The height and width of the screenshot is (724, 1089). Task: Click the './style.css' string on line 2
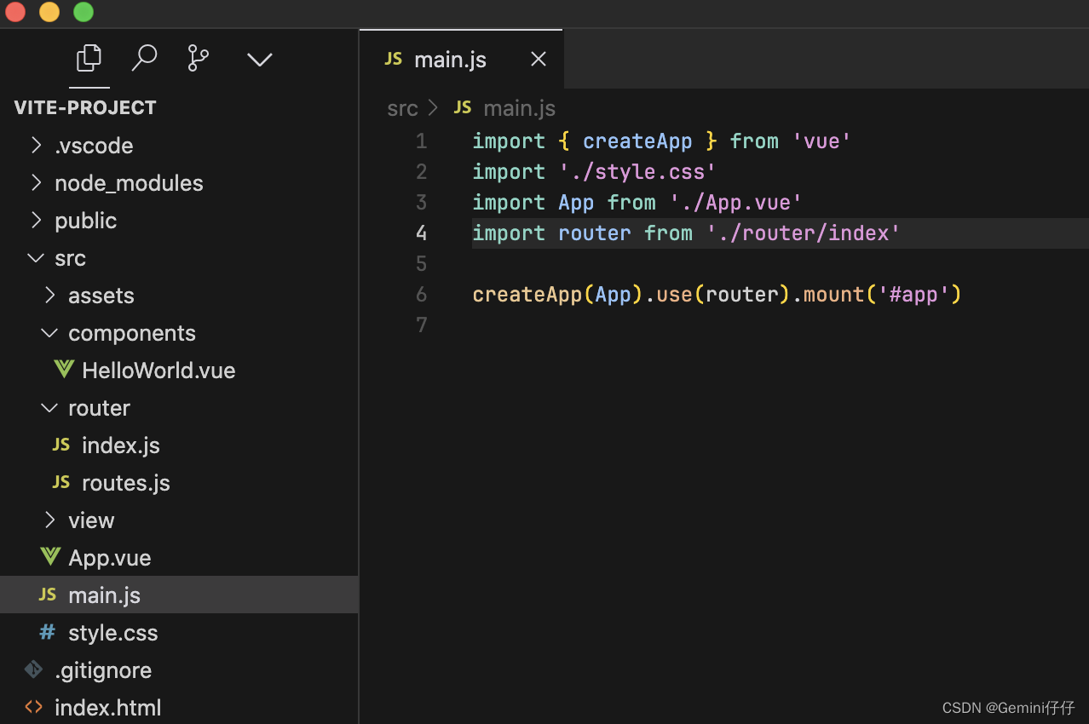point(637,171)
